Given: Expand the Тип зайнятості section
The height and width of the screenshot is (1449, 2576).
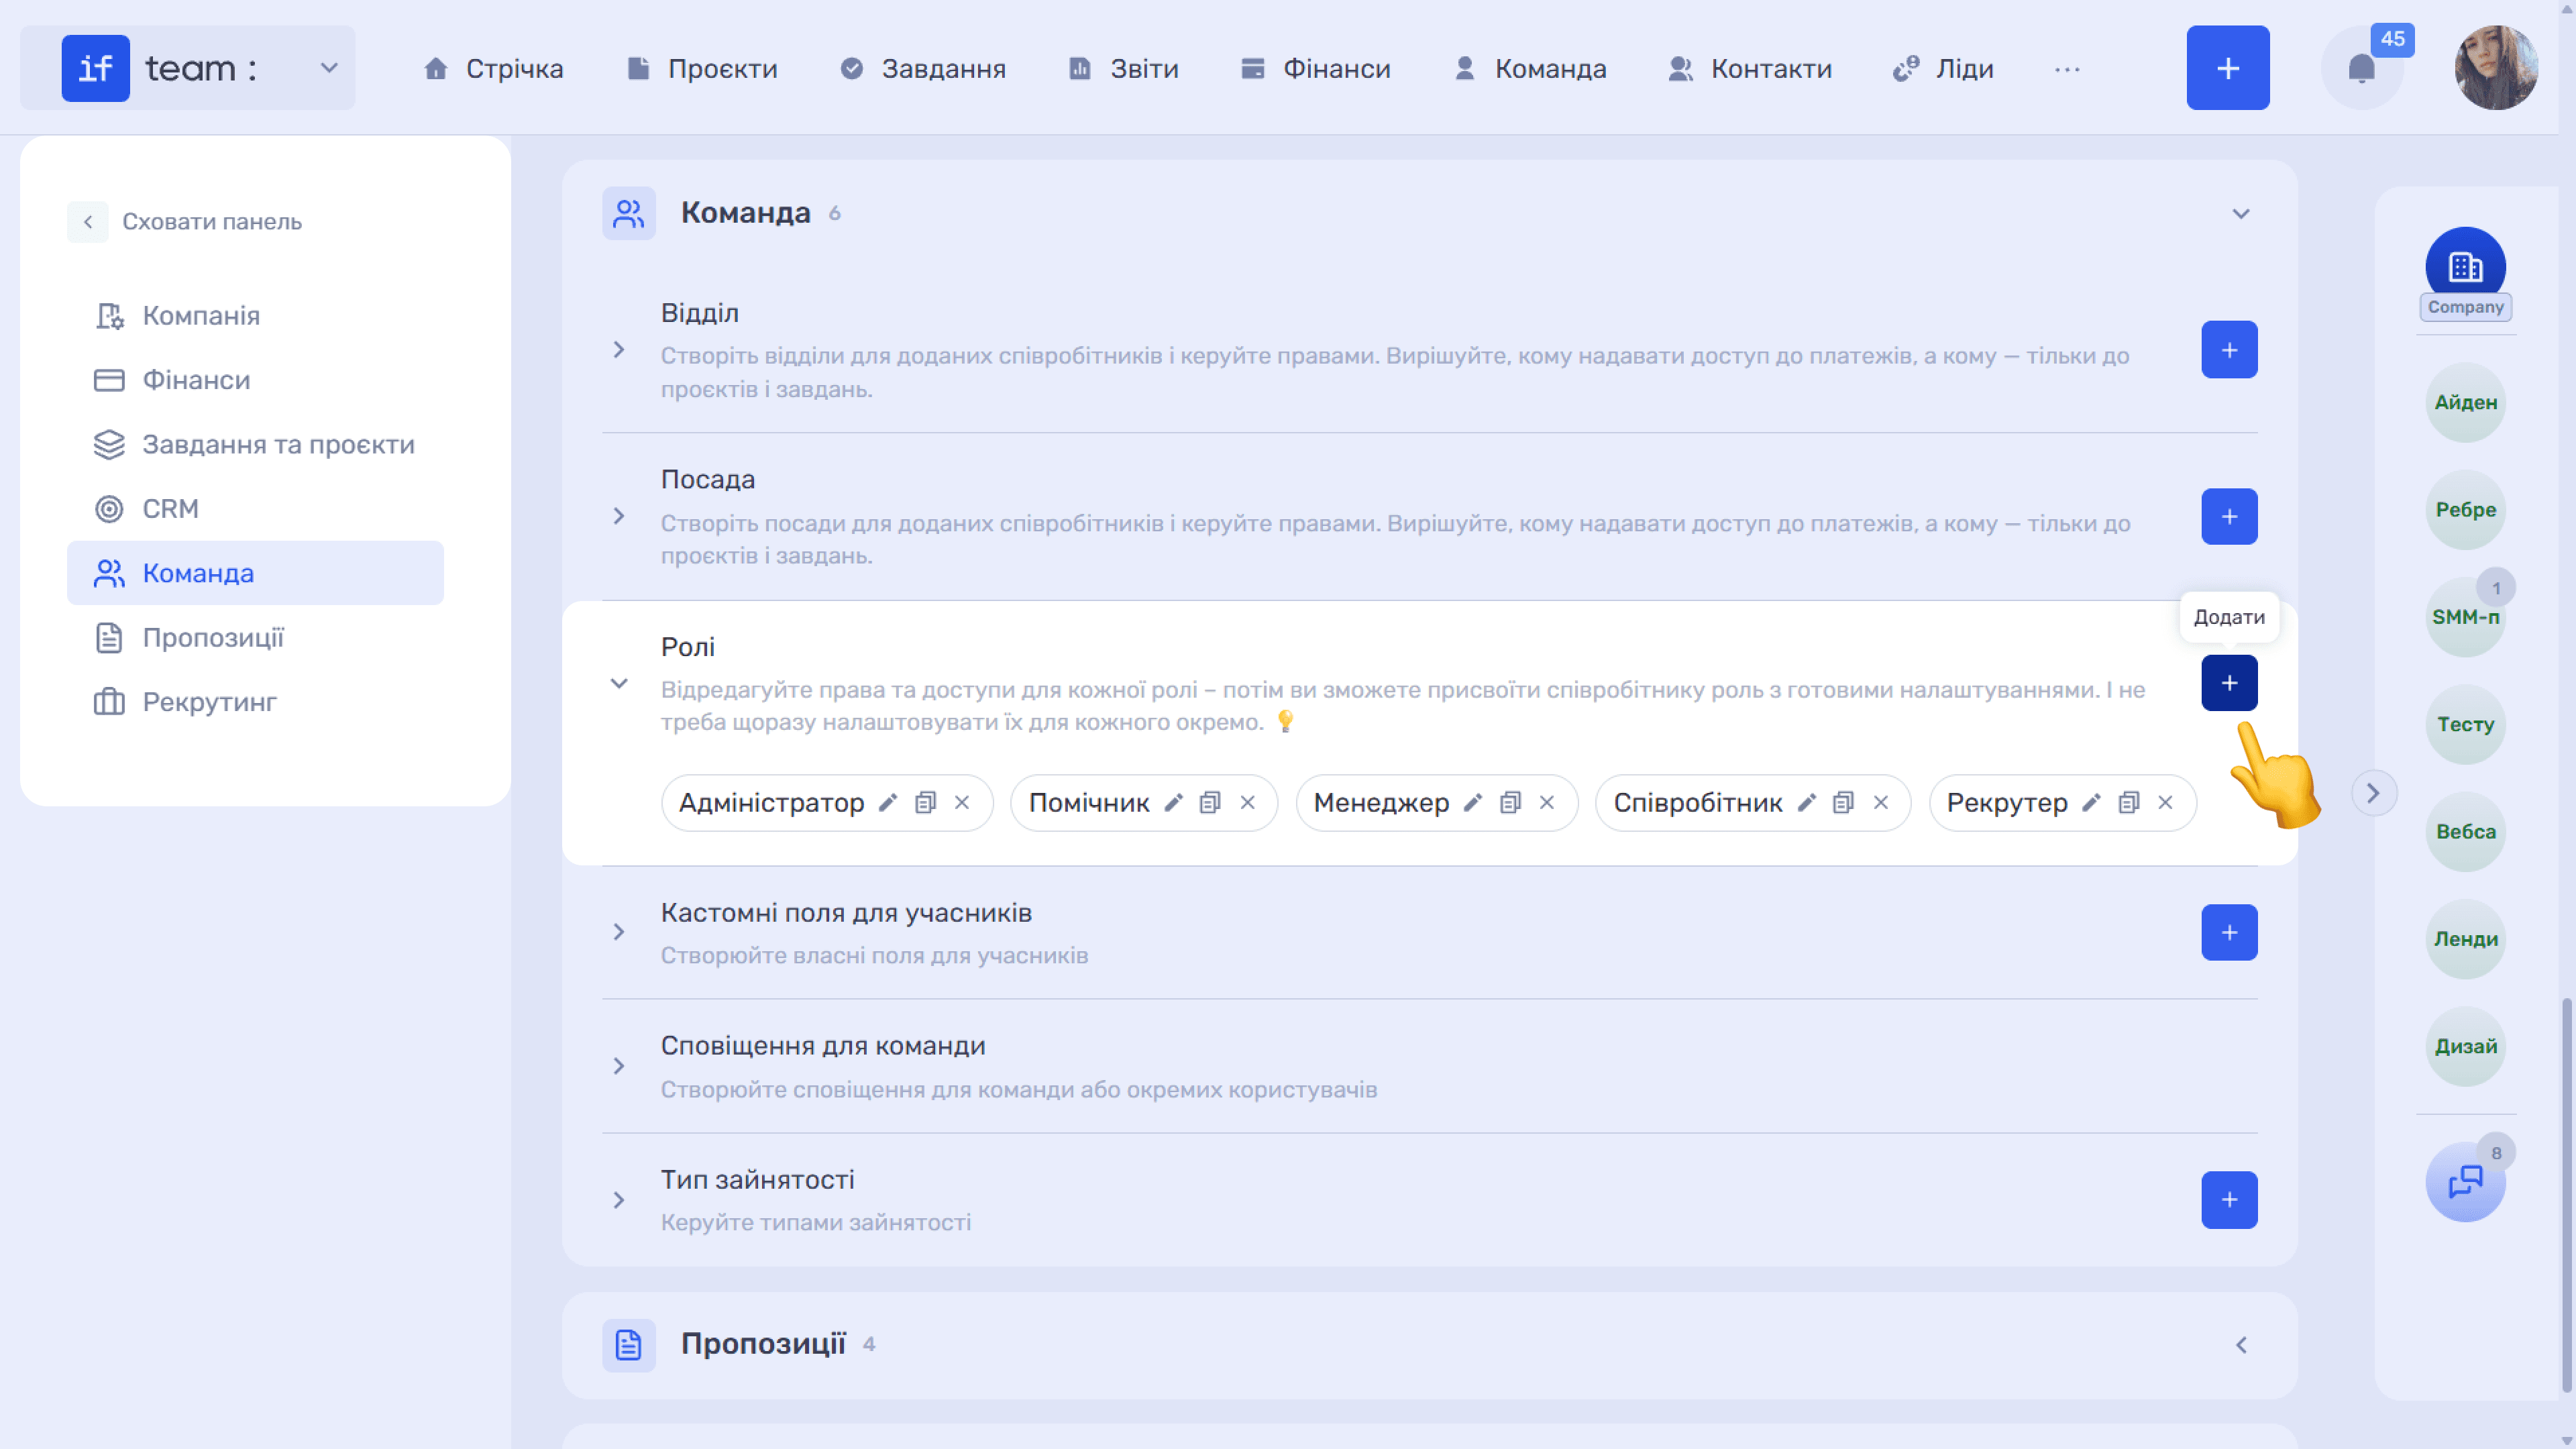Looking at the screenshot, I should point(619,1200).
